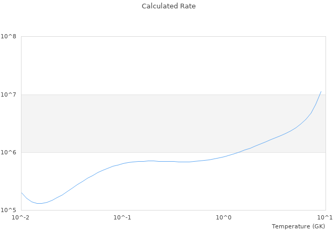
Task: Click the curve's highest point at the right end
Action: (x=321, y=92)
